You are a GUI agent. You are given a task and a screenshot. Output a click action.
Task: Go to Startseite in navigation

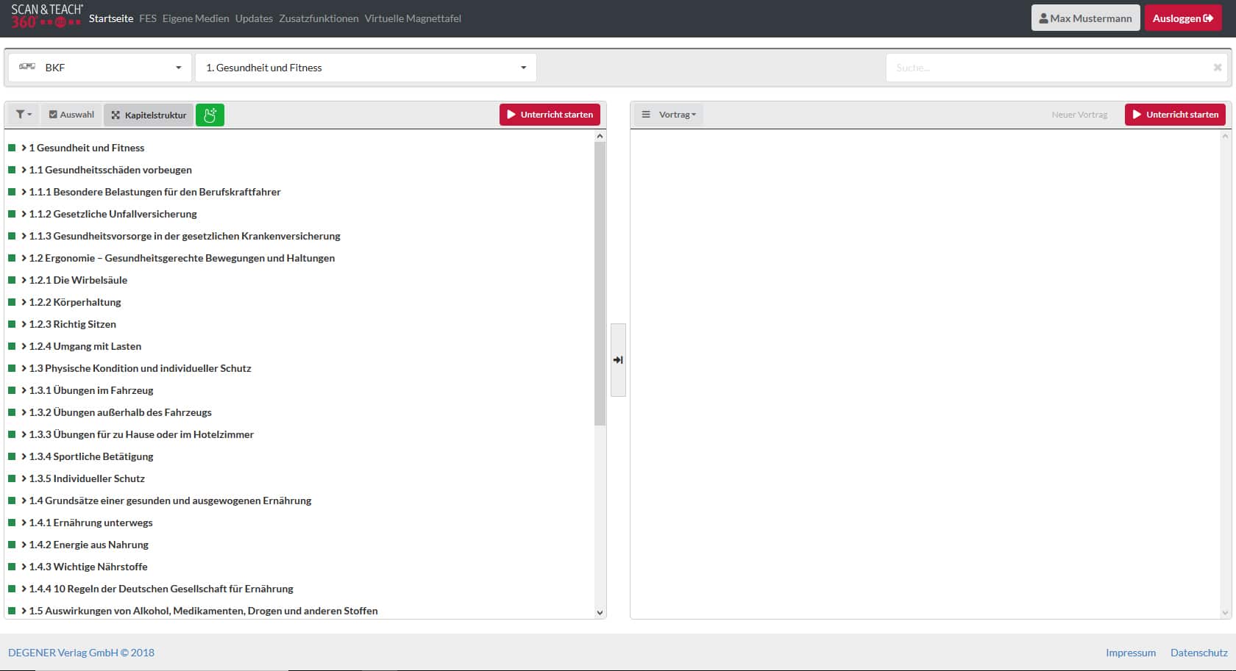pyautogui.click(x=111, y=18)
